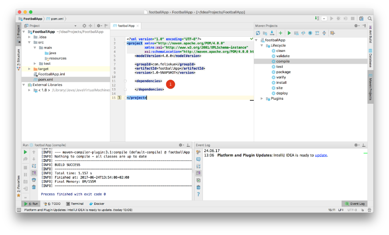Rerun compile using green play icon in Run panel

click(x=25, y=152)
